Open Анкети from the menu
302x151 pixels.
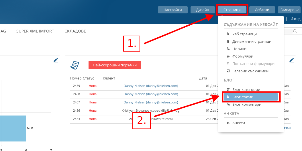238,123
